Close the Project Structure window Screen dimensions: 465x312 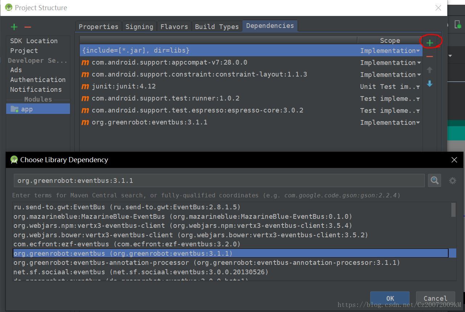(x=438, y=8)
